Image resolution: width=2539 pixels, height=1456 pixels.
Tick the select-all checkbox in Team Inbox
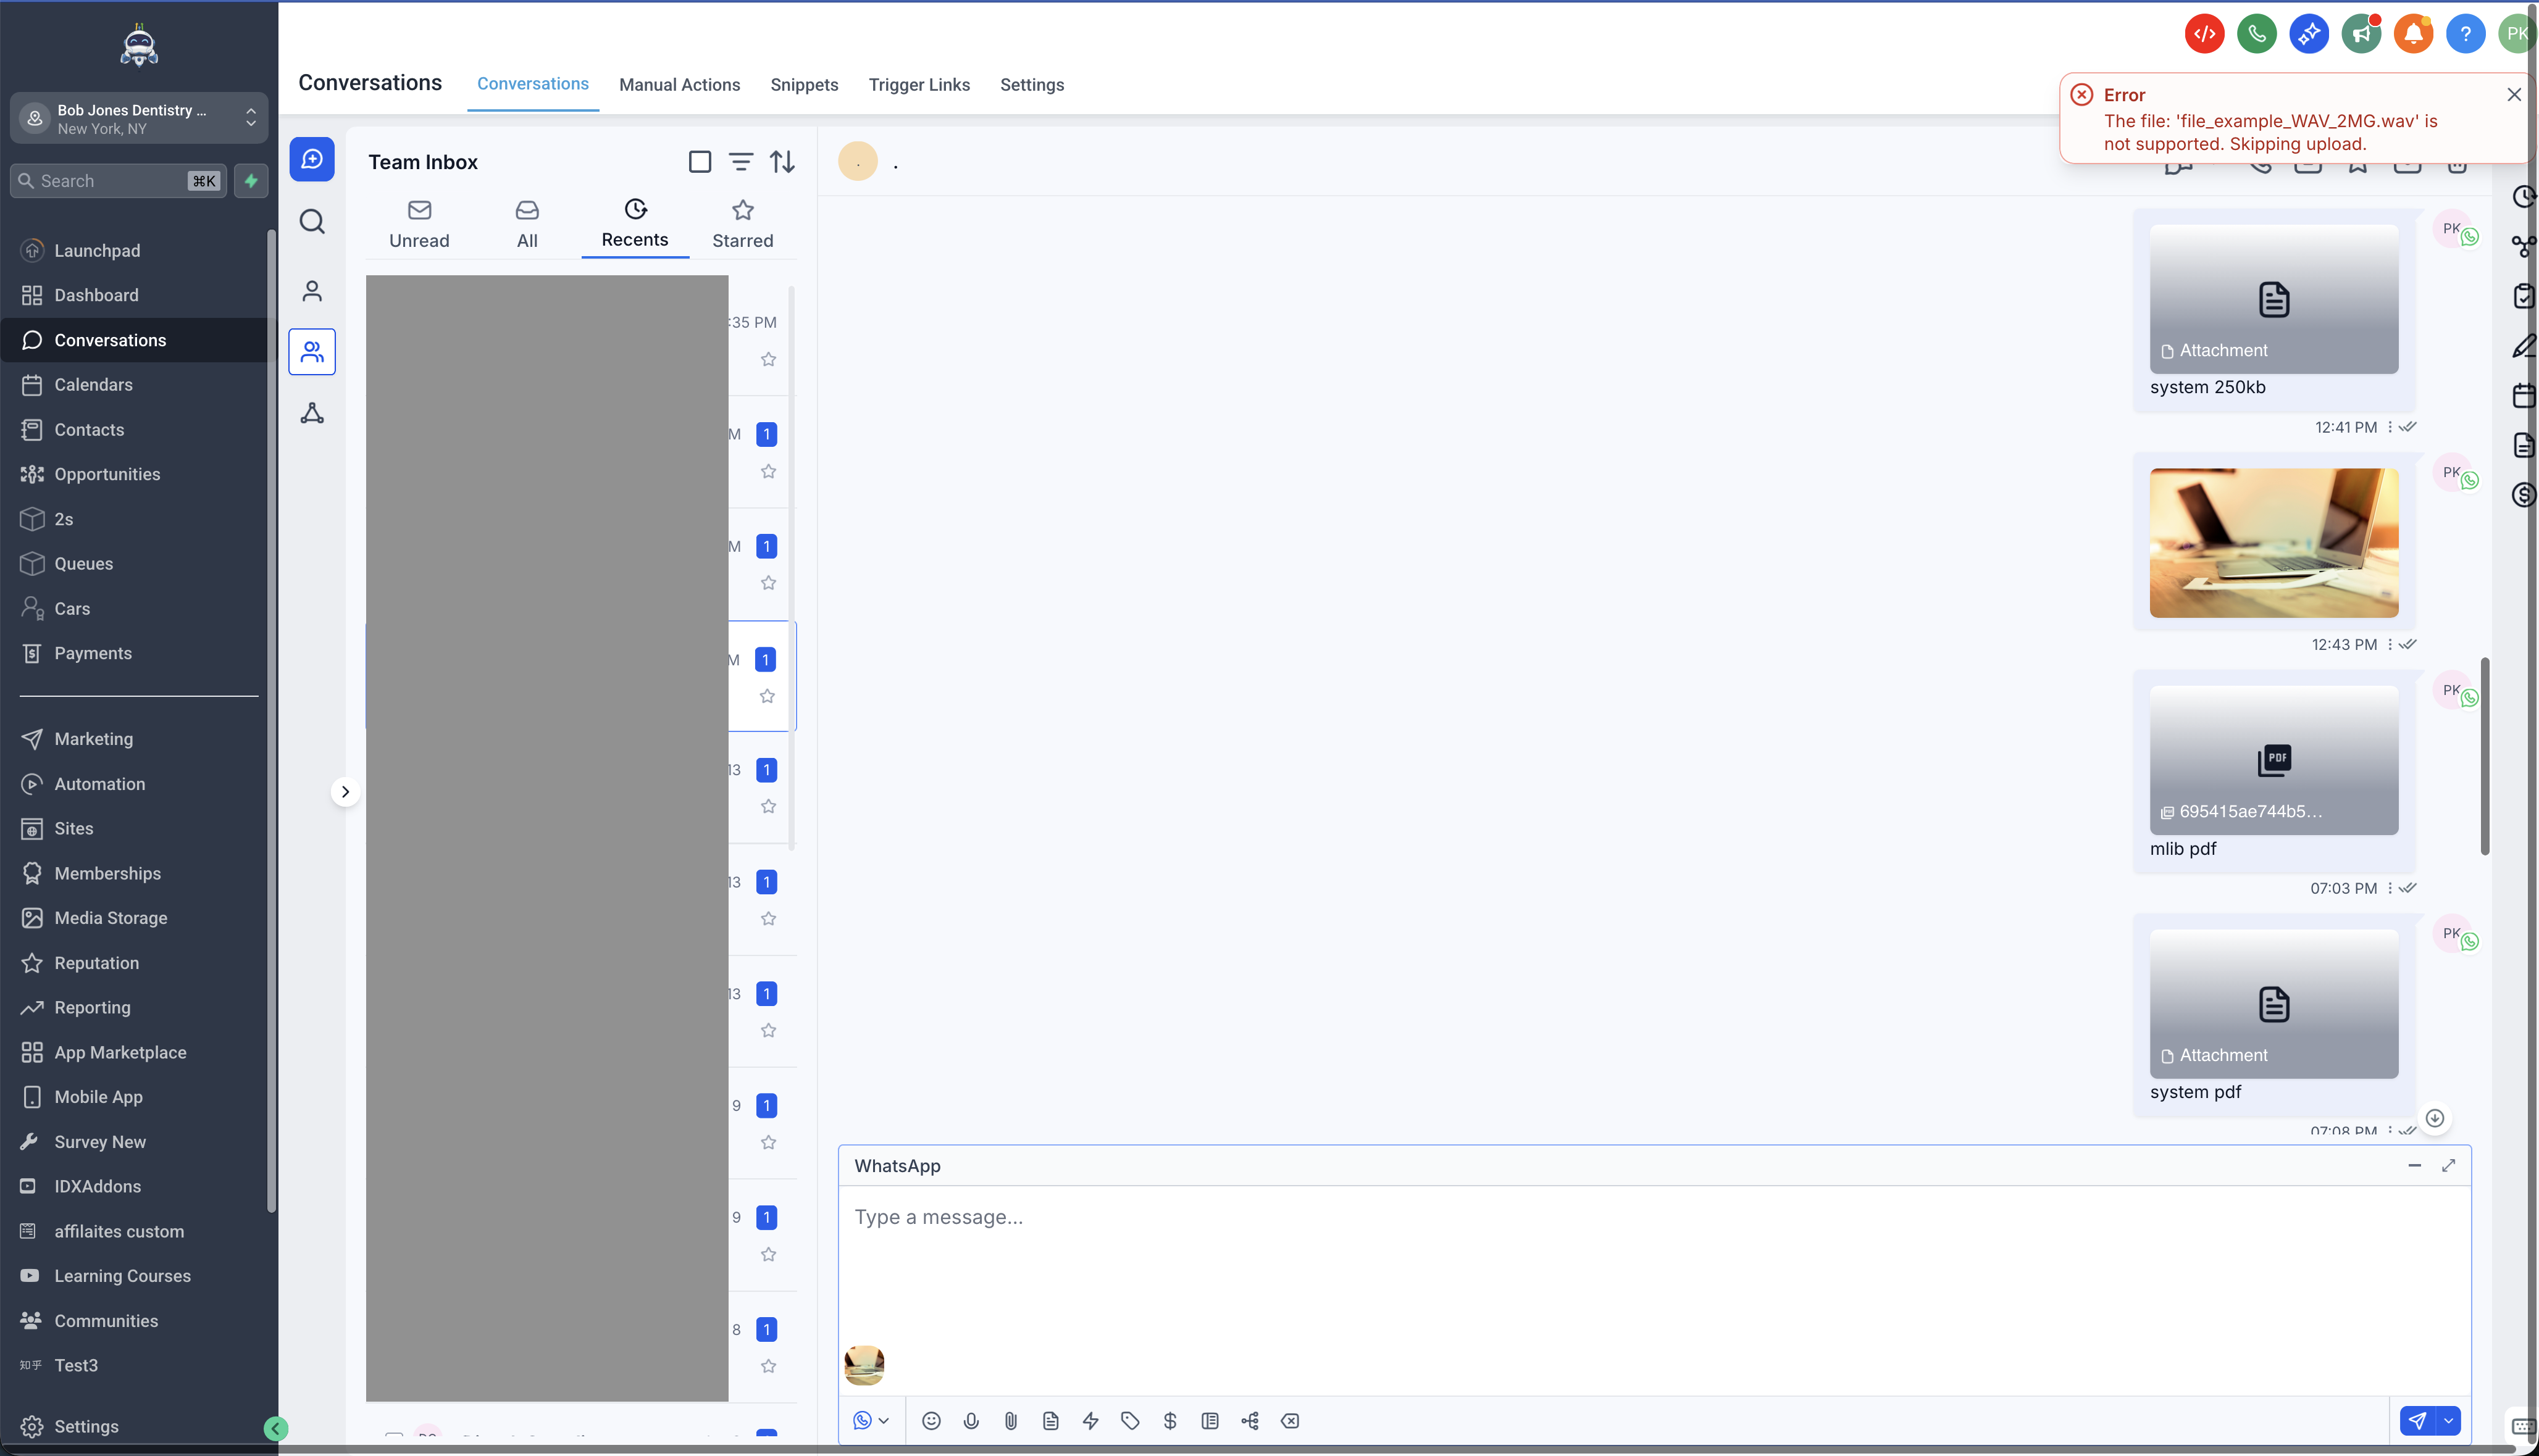coord(700,162)
